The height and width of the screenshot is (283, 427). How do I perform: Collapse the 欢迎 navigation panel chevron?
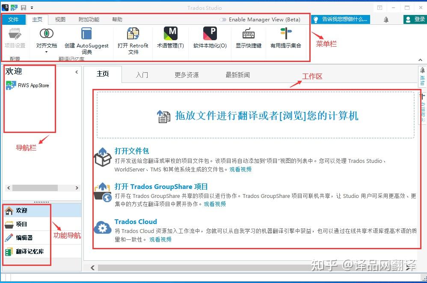point(77,72)
